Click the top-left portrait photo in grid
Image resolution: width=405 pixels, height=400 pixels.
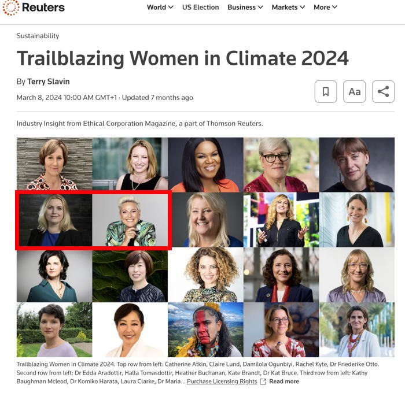[x=54, y=164]
